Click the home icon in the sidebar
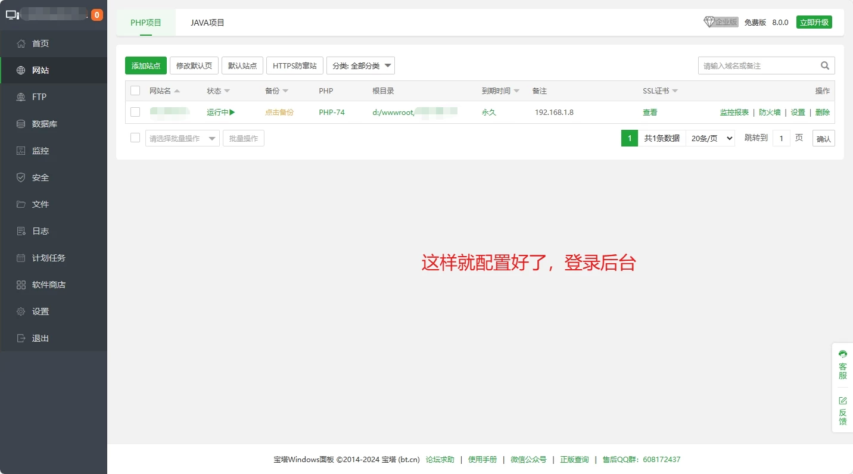Screen dimensions: 853x474 click(21, 43)
